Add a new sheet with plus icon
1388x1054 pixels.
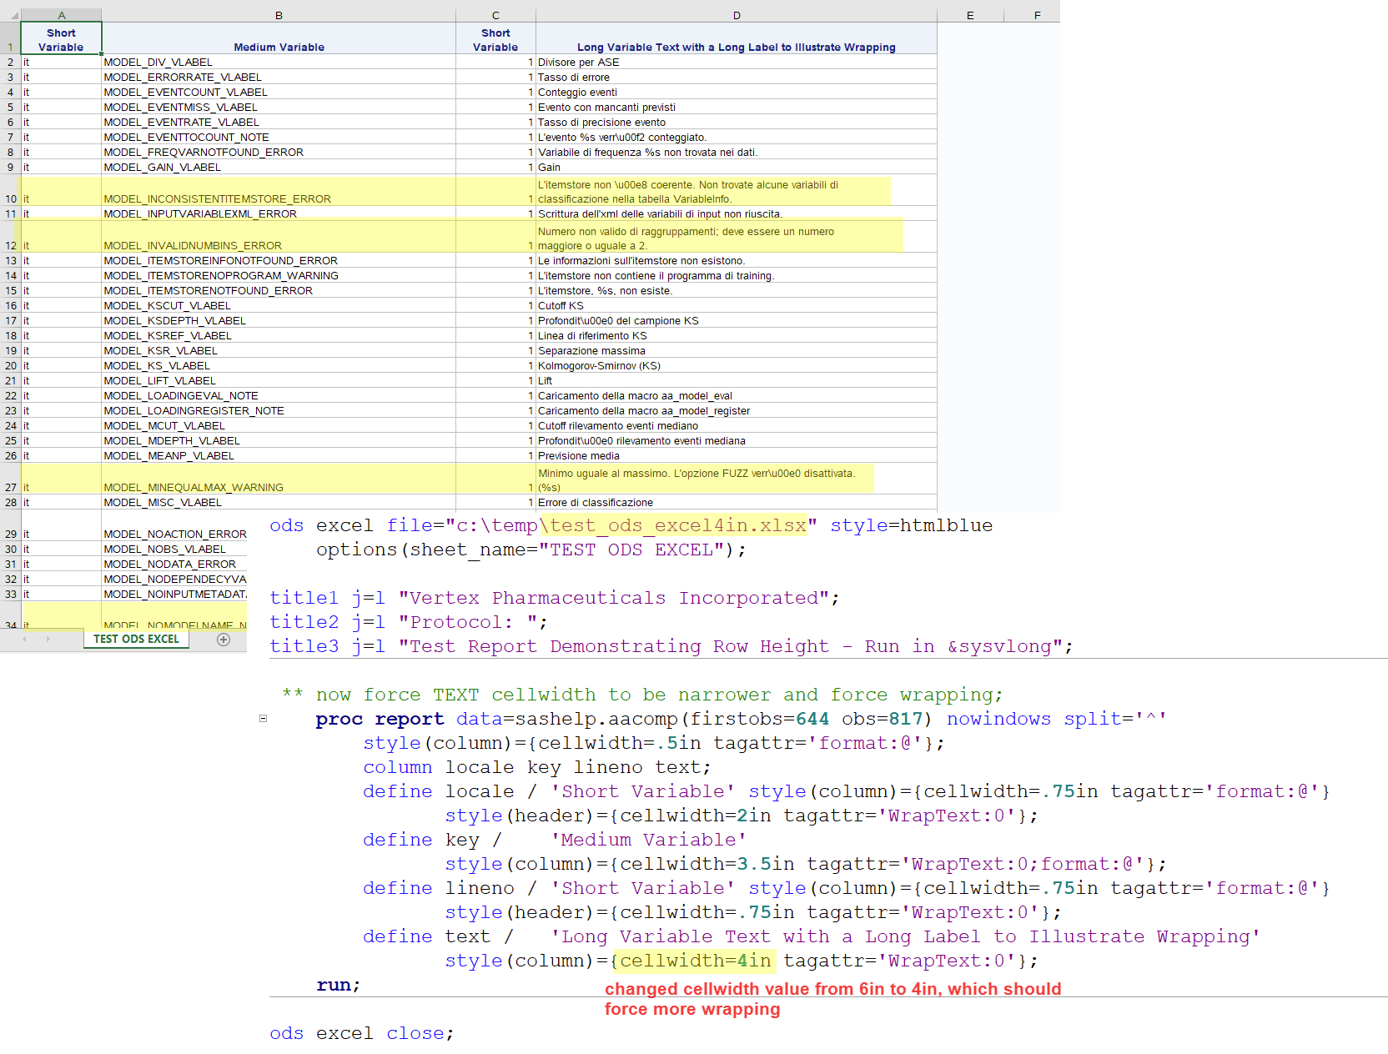click(224, 640)
